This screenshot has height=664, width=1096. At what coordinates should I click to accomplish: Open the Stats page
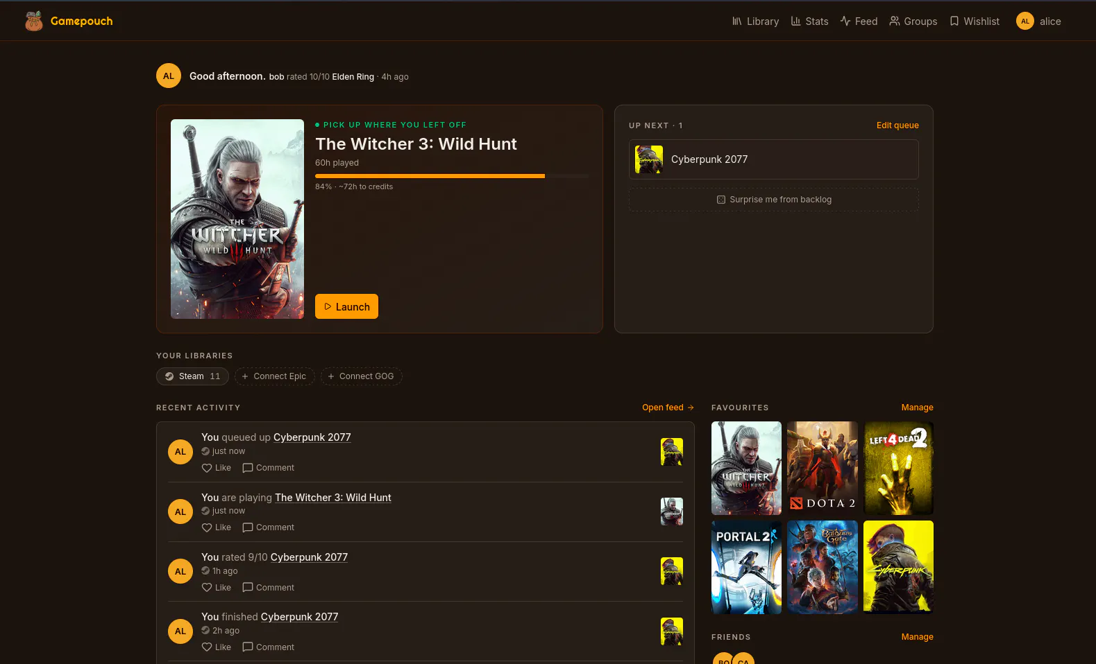(809, 21)
